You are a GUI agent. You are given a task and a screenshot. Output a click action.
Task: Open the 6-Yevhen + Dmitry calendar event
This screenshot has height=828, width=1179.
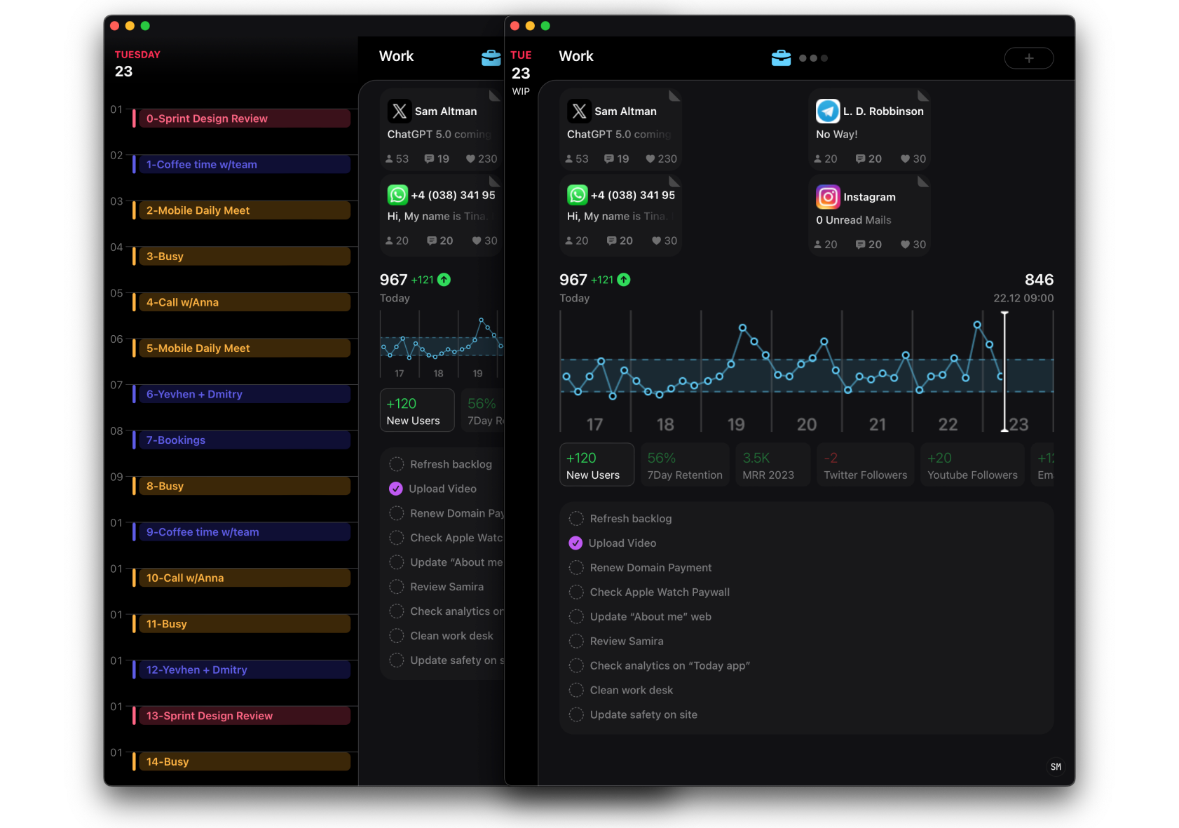(x=242, y=394)
